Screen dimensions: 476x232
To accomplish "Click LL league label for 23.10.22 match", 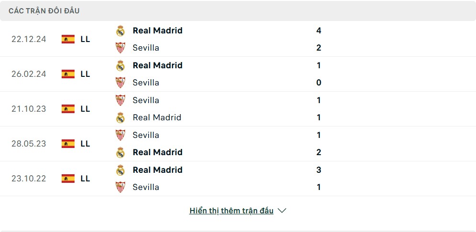I will pos(85,179).
